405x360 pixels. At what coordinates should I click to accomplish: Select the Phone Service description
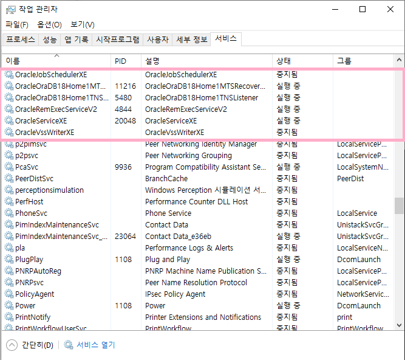click(x=168, y=213)
